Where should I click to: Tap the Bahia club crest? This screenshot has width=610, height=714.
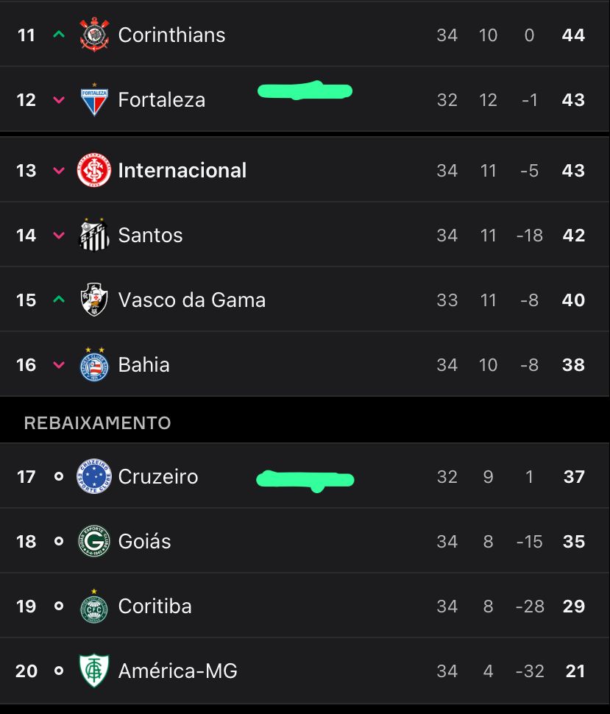tap(94, 364)
